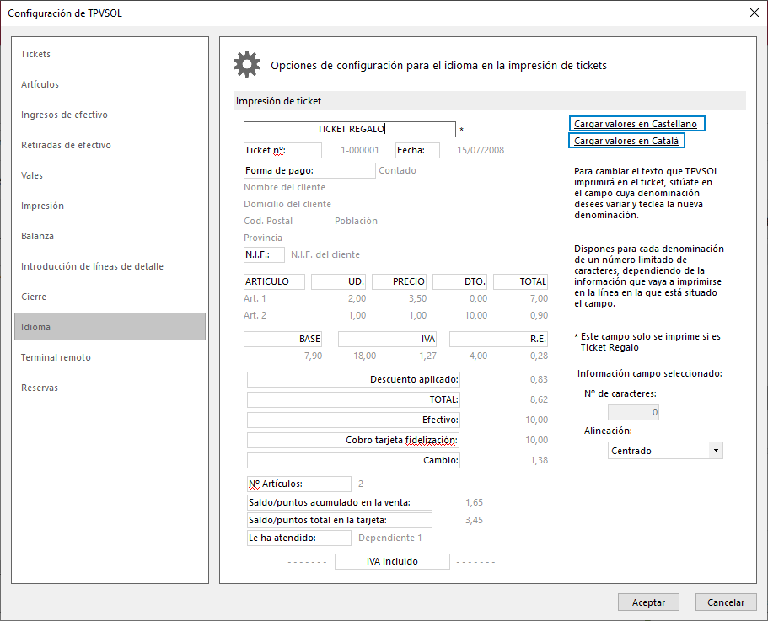Open Terminal remoto settings

[110, 357]
